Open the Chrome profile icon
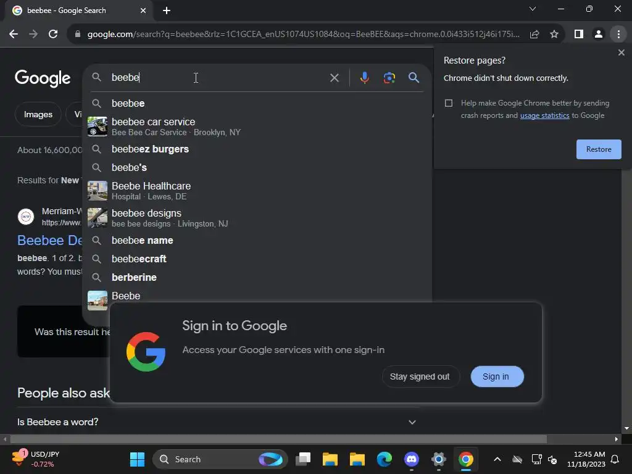 (x=599, y=35)
